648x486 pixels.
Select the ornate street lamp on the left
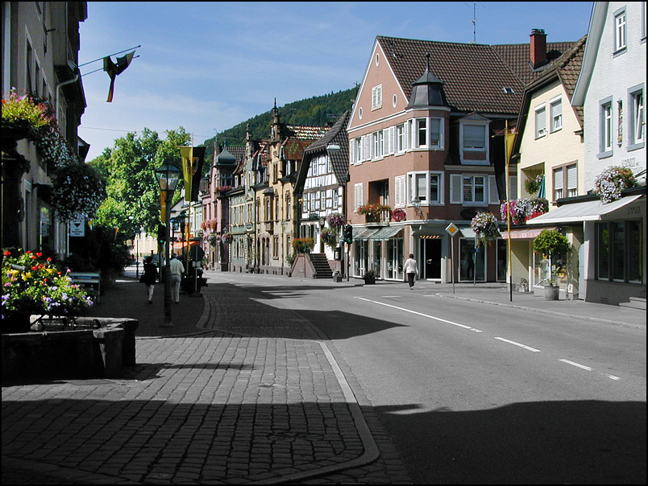[168, 179]
